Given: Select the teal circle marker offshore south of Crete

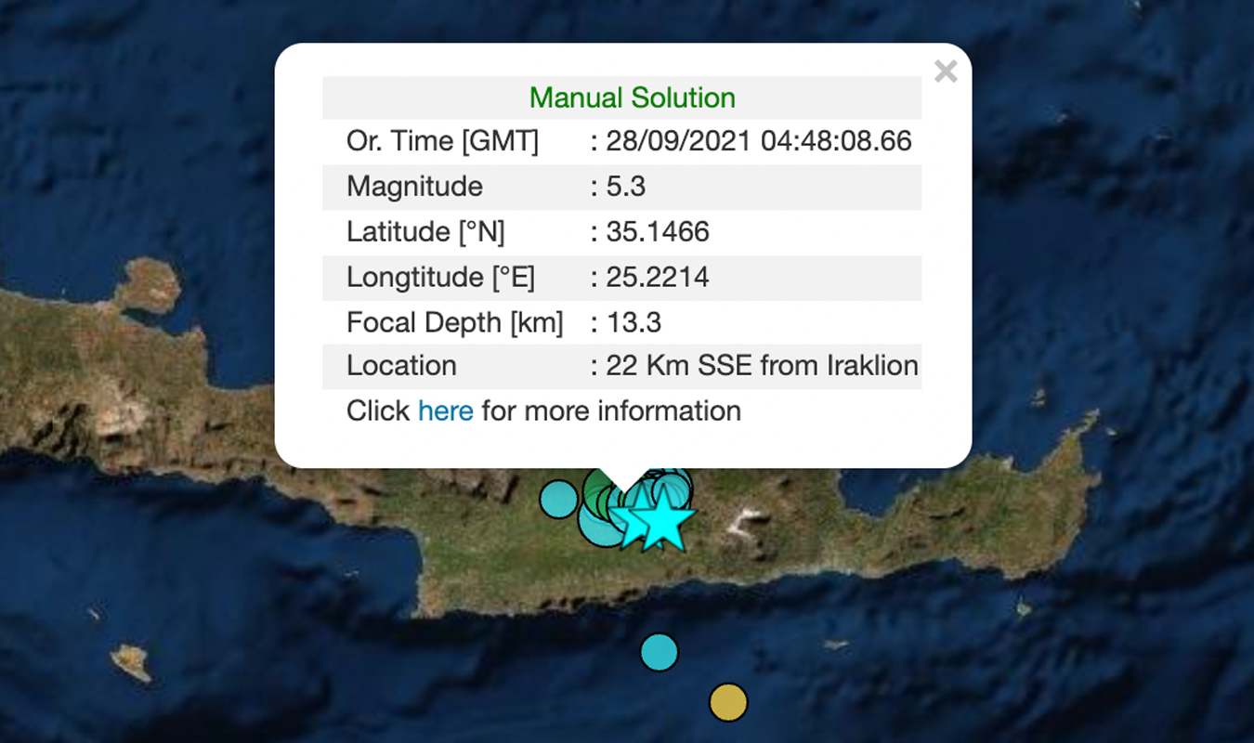Looking at the screenshot, I should pos(659,652).
